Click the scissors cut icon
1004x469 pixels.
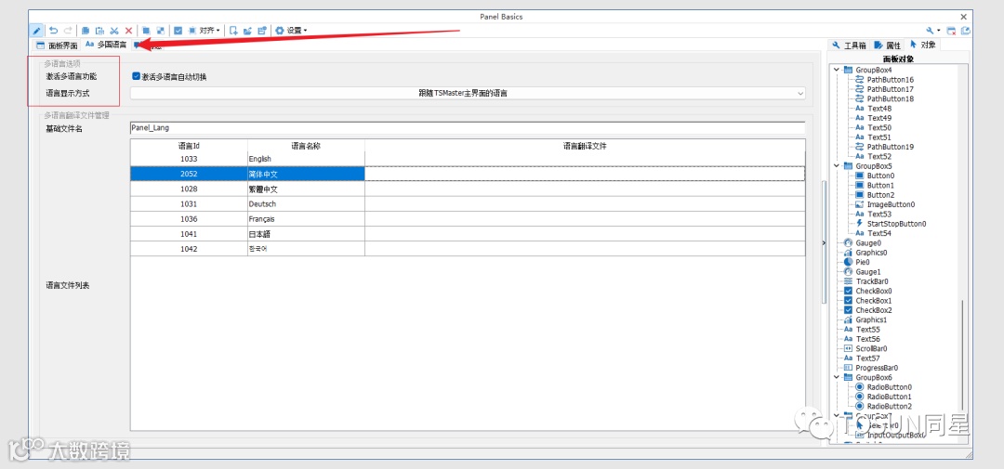pos(114,30)
